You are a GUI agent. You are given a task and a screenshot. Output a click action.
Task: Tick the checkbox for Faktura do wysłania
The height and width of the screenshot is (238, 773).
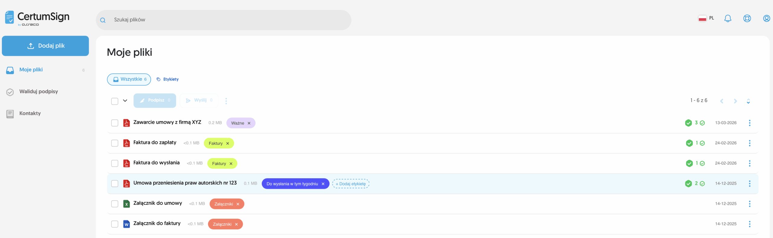115,163
